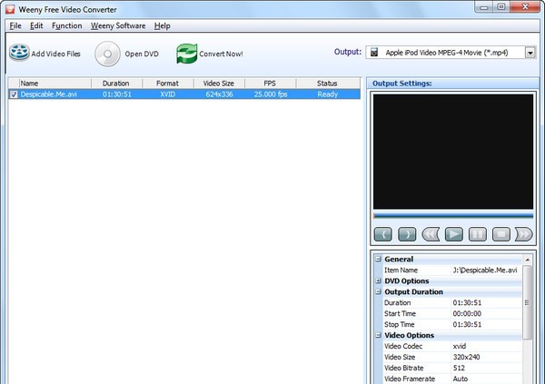Screen dimensions: 545x384
Task: Edit the Video Bitrate value 512
Action: [486, 368]
